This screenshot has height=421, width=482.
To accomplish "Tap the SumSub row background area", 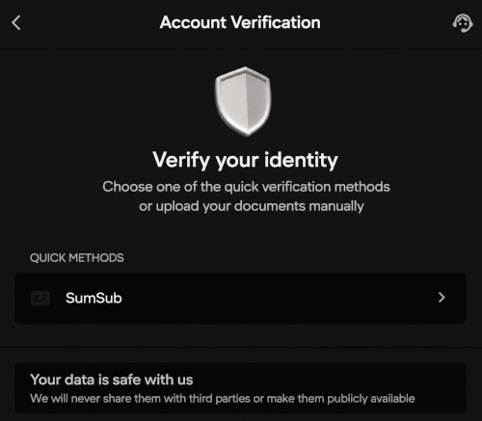I will click(240, 299).
